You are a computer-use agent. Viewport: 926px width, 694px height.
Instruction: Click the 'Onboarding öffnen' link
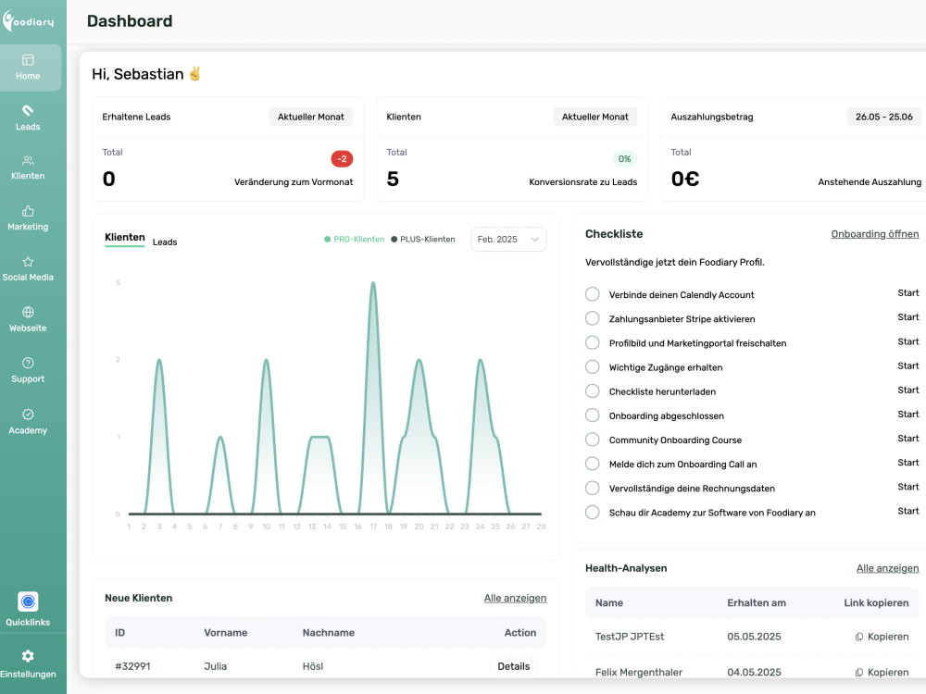click(875, 234)
